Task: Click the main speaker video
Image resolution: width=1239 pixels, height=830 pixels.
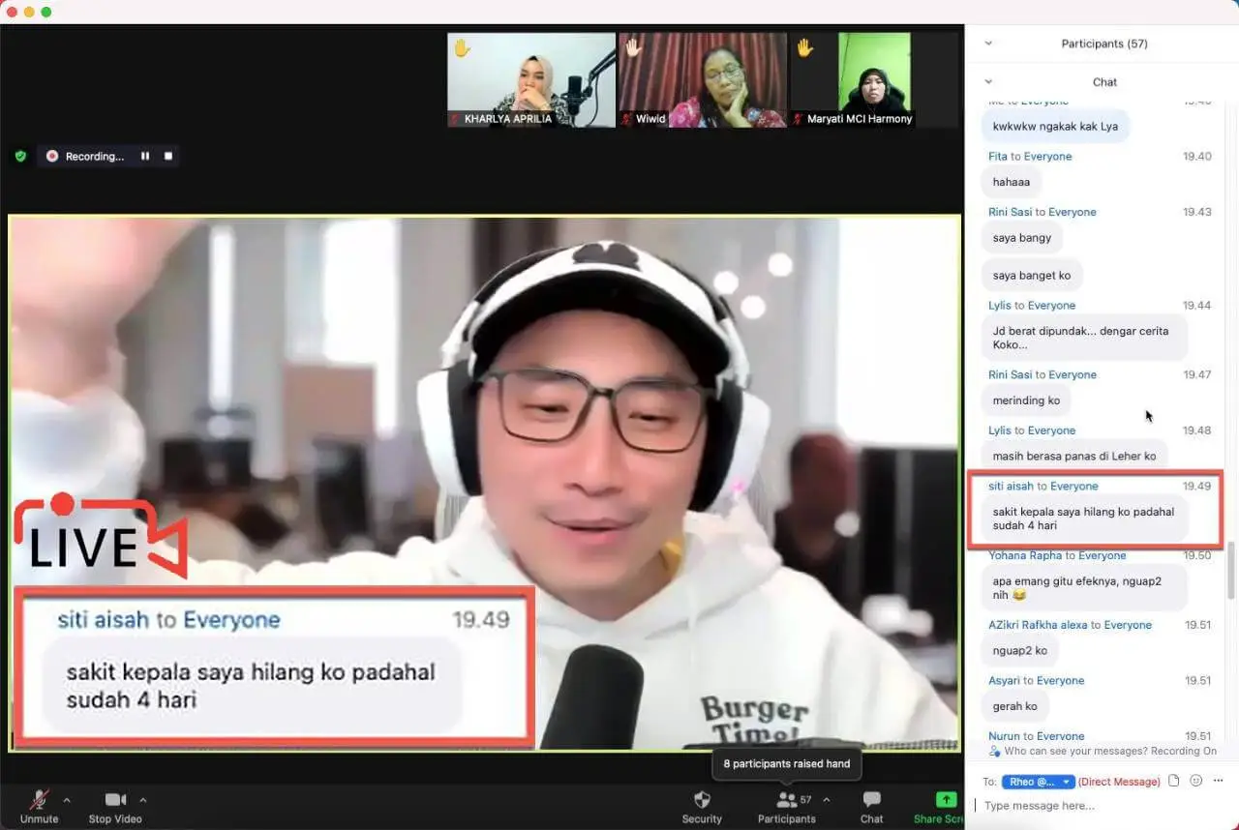Action: click(x=485, y=483)
